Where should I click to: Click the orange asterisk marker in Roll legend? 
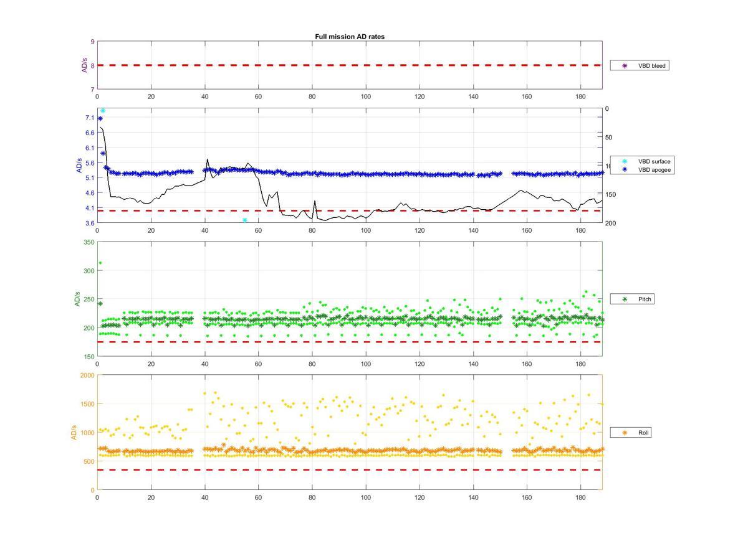point(625,432)
